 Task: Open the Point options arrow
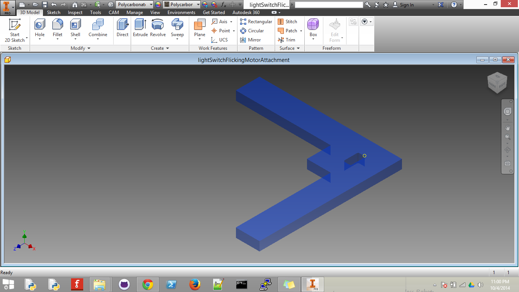[234, 31]
